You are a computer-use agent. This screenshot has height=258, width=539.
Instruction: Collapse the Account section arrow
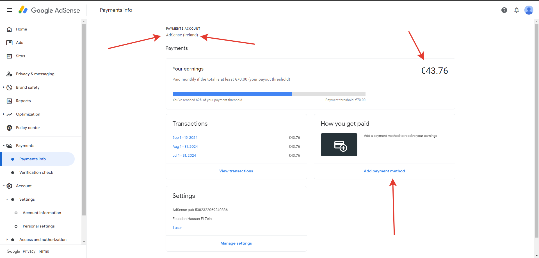4,186
